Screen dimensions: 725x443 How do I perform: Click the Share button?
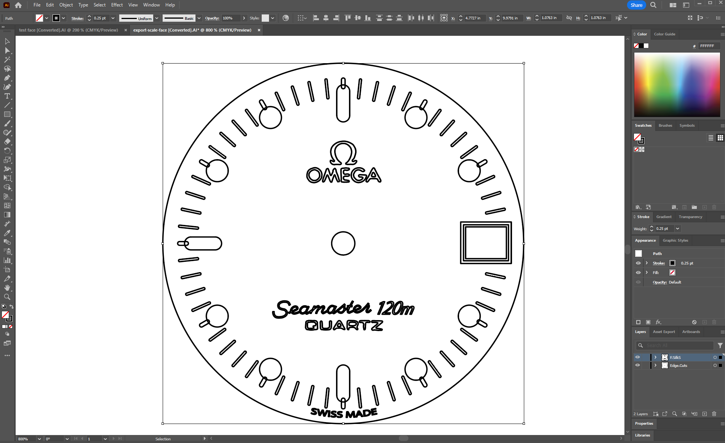[636, 5]
